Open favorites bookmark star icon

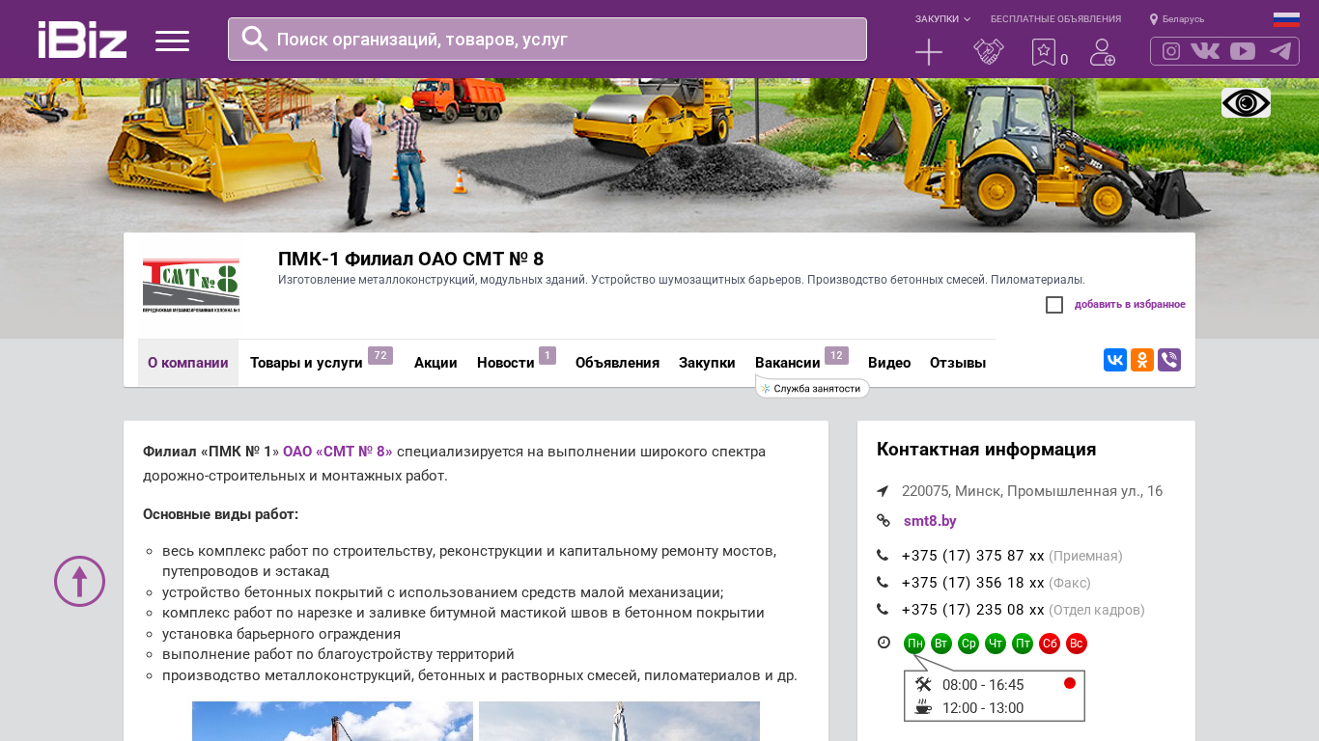click(1044, 52)
